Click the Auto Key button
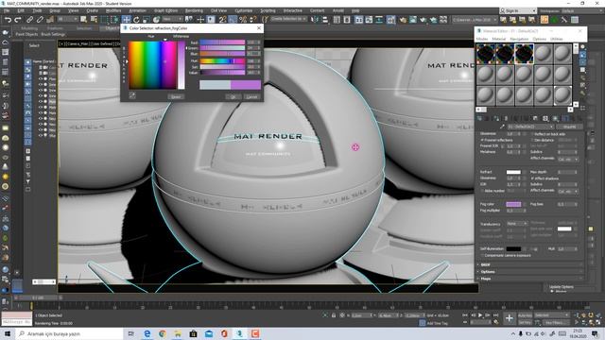The height and width of the screenshot is (340, 605). (x=525, y=315)
